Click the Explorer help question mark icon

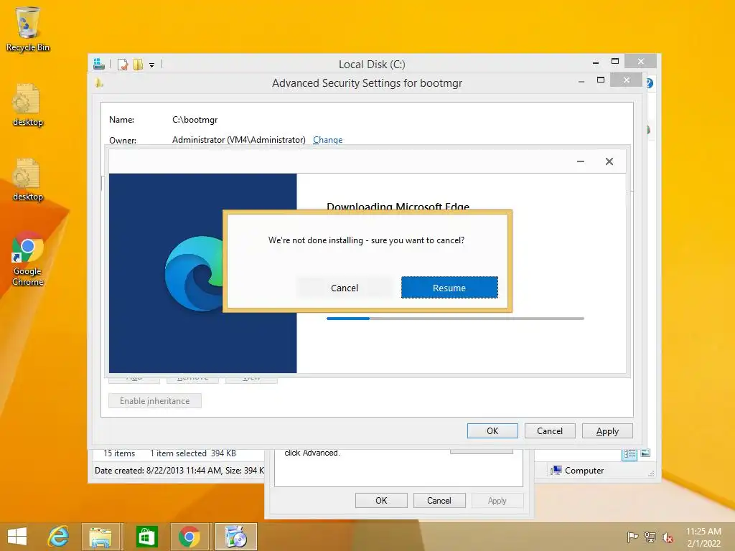pyautogui.click(x=649, y=83)
